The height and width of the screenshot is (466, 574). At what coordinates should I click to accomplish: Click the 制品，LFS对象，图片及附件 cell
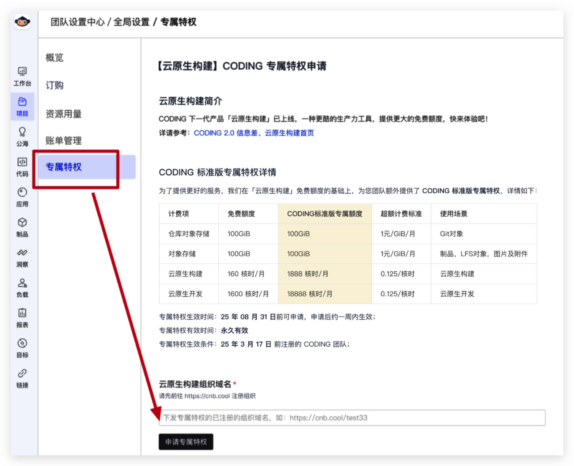click(484, 254)
